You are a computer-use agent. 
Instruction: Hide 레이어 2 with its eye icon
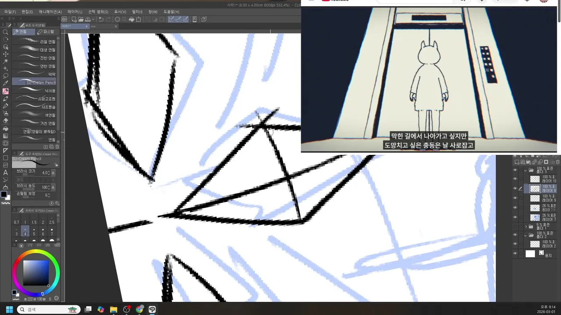click(515, 244)
